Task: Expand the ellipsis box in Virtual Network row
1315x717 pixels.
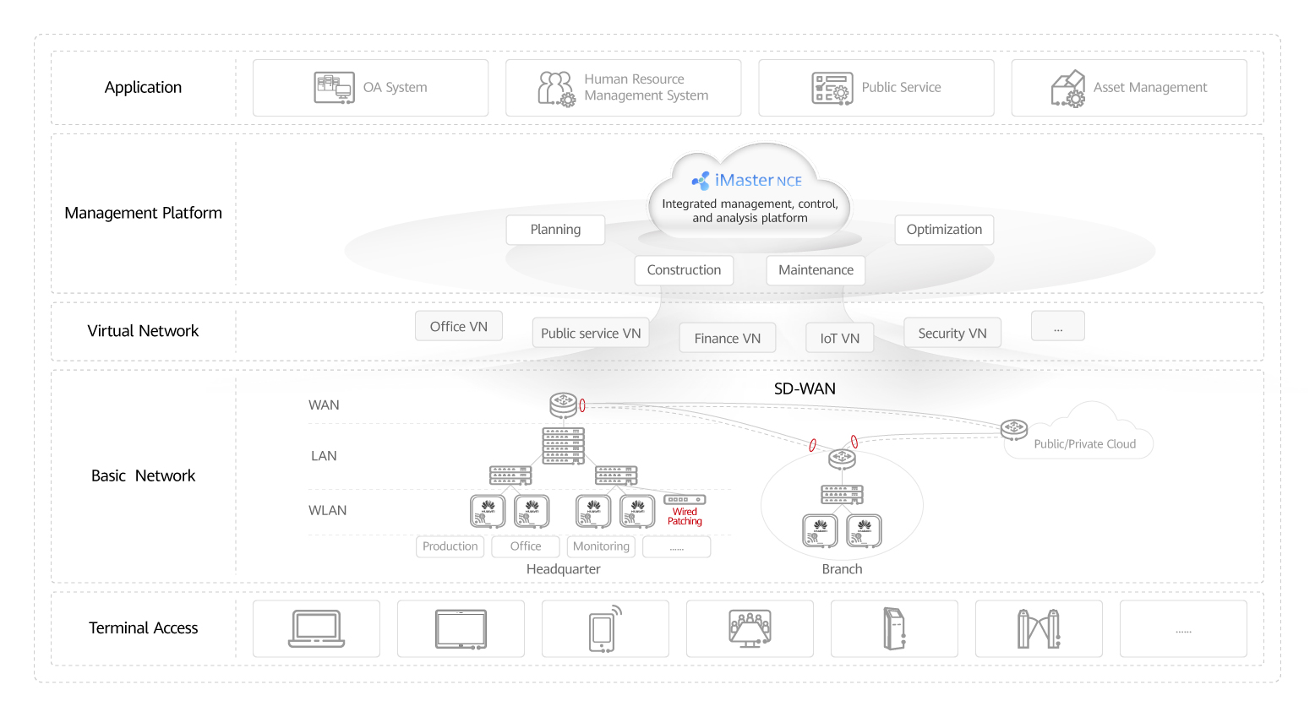Action: (1057, 326)
